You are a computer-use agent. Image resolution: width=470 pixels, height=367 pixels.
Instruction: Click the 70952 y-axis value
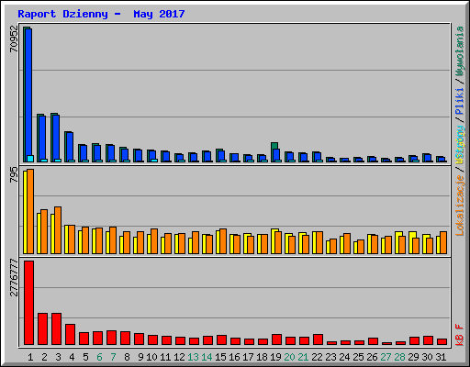point(14,39)
